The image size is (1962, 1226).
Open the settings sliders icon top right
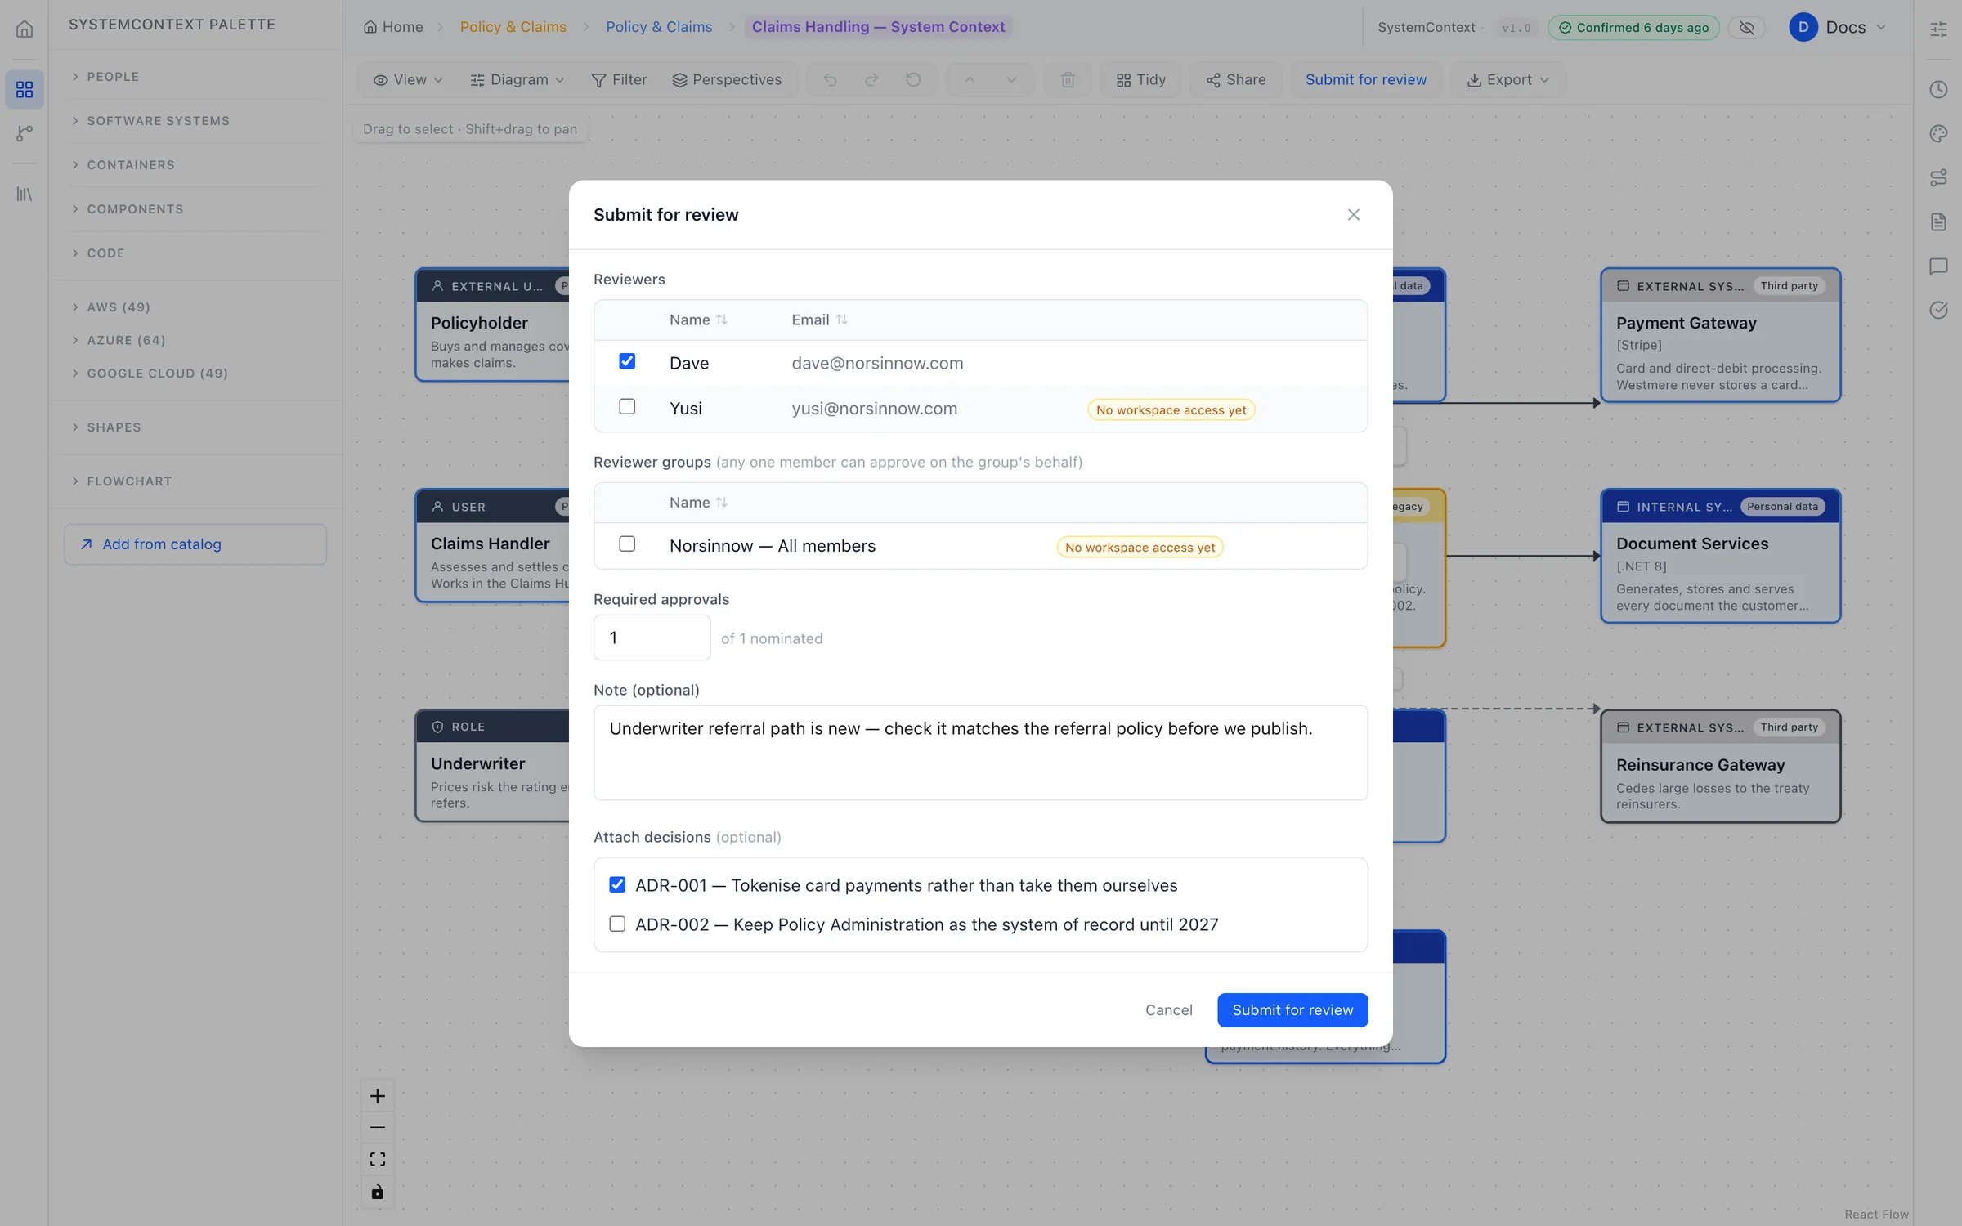[x=1938, y=29]
